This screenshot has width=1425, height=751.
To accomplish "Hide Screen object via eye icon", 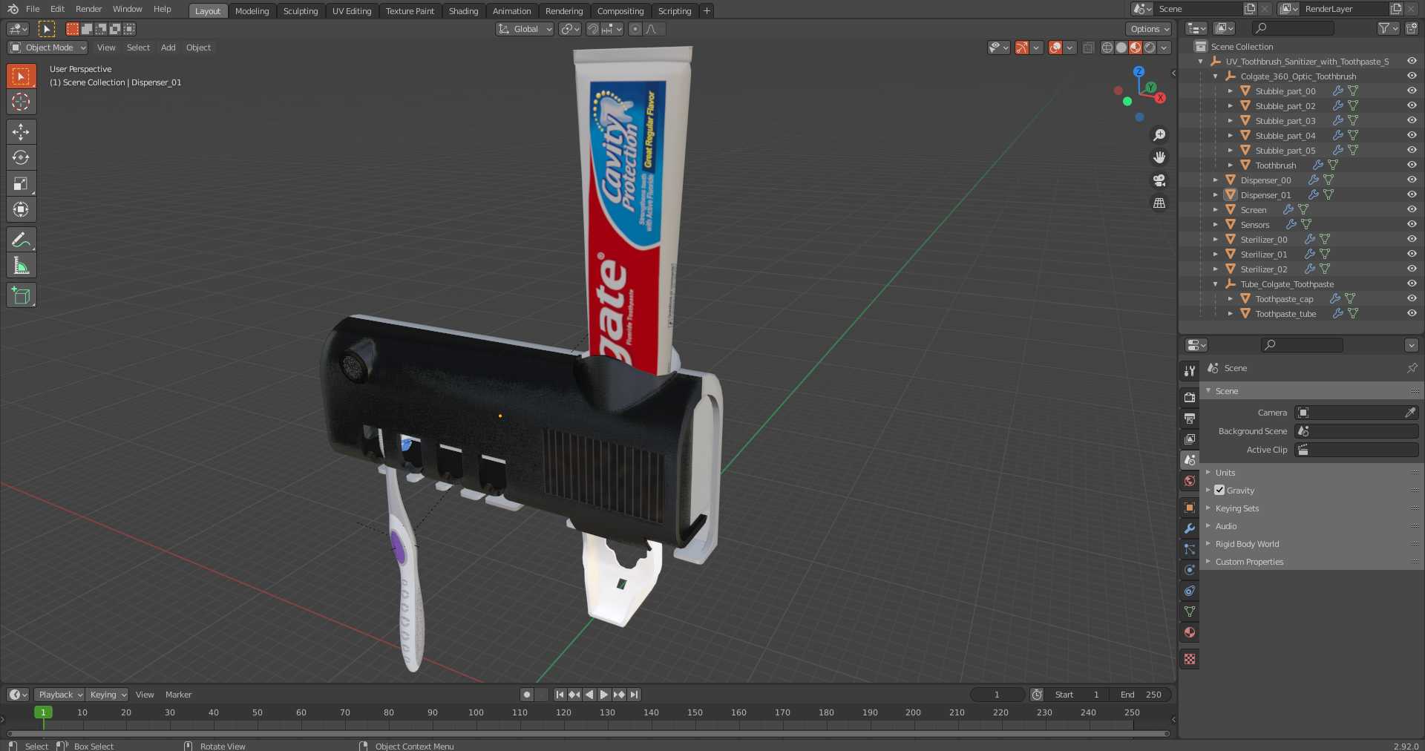I will click(1412, 209).
